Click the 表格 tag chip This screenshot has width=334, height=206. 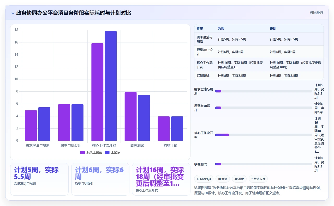(x=223, y=179)
